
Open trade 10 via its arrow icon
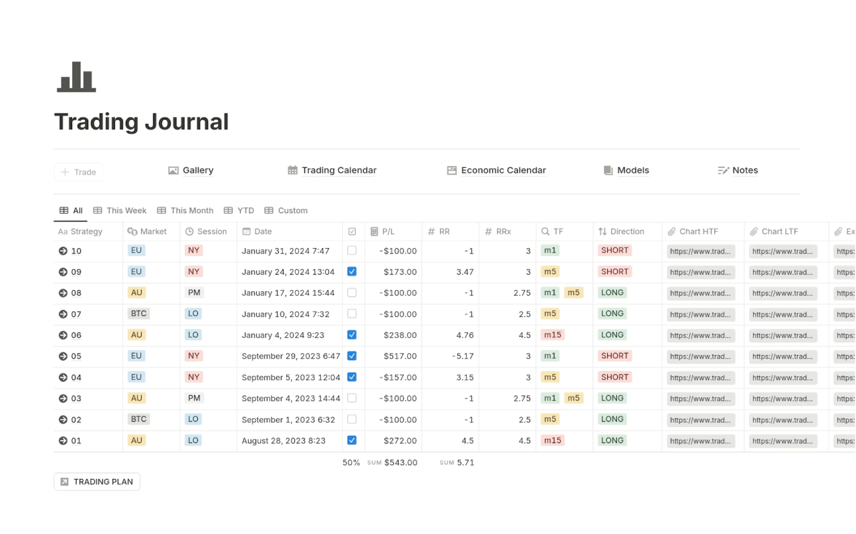tap(63, 251)
